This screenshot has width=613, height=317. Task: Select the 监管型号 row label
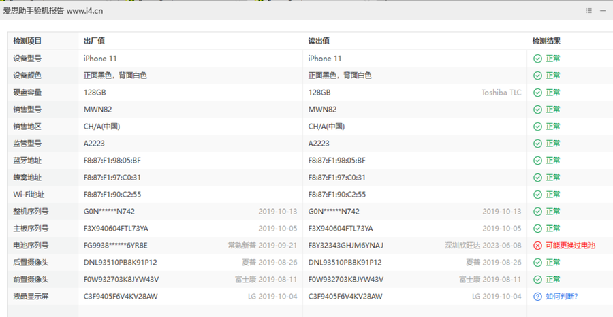click(27, 144)
